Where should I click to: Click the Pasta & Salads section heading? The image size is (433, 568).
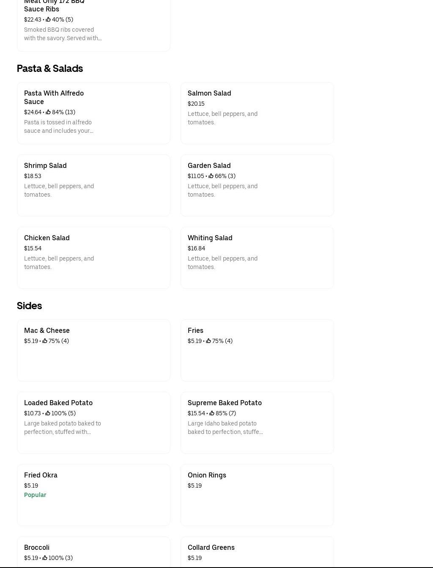pyautogui.click(x=50, y=68)
